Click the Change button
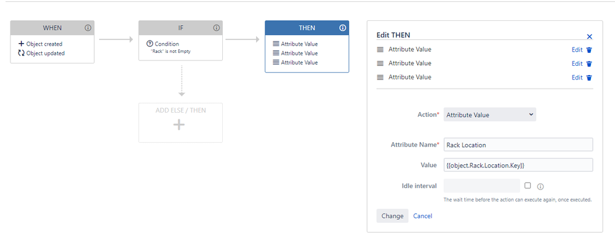Image resolution: width=615 pixels, height=245 pixels. click(392, 216)
